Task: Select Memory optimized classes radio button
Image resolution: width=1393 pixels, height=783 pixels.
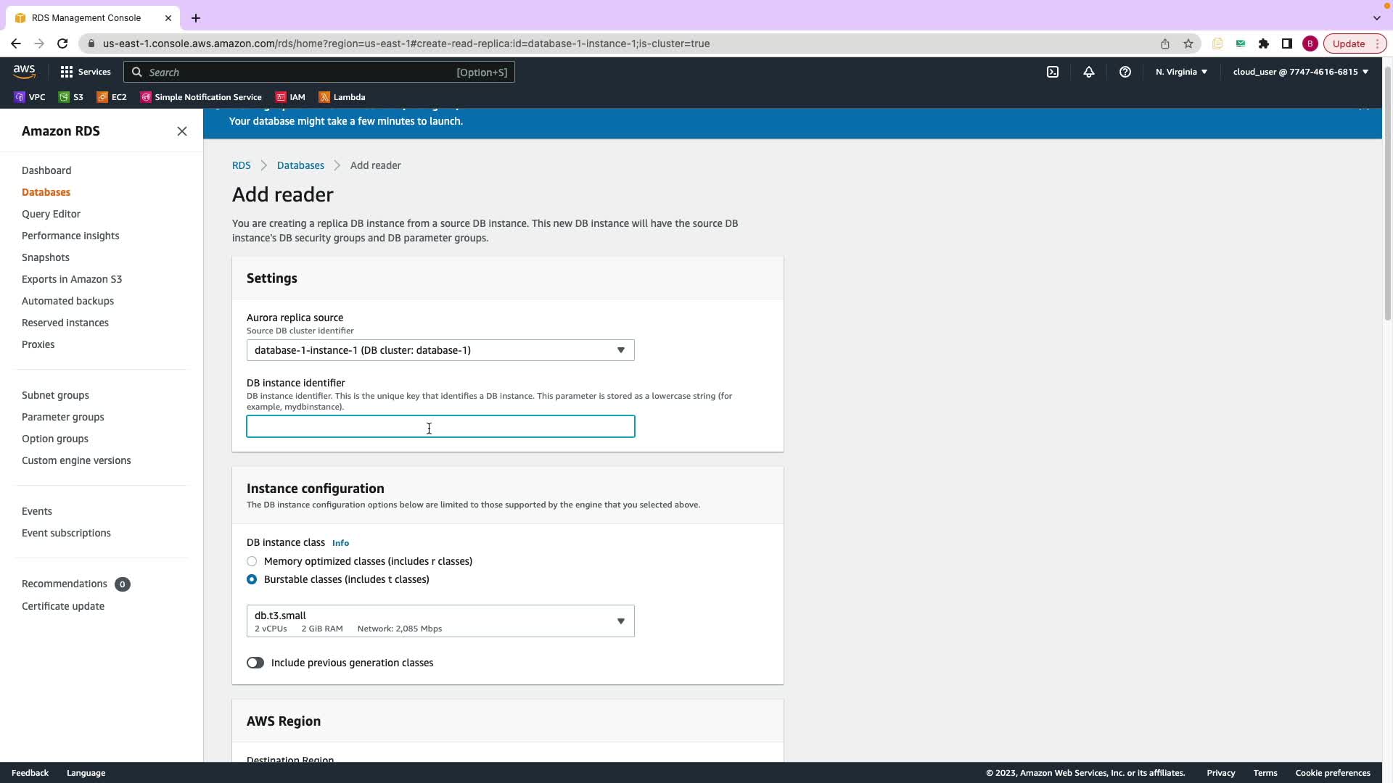Action: [x=252, y=561]
